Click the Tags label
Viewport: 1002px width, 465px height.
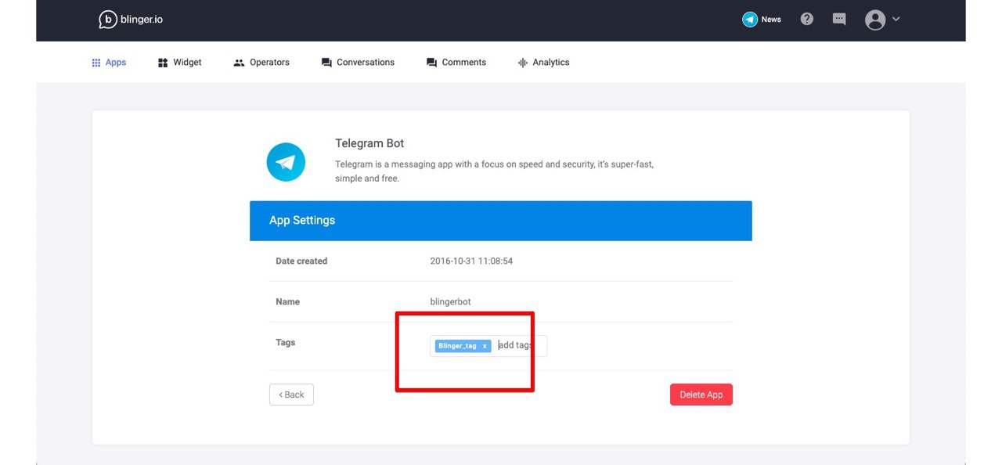(x=286, y=342)
